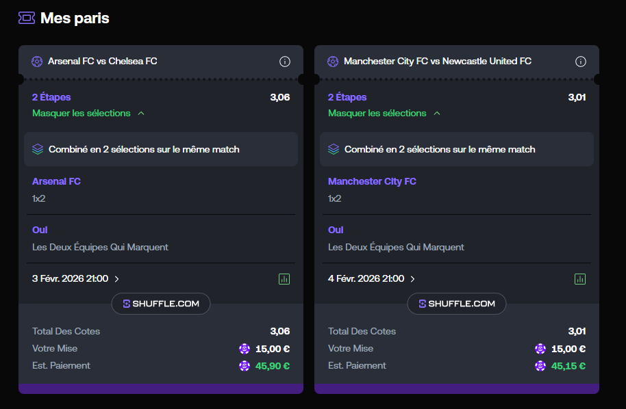Viewport: 626px width, 409px height.
Task: Click Oui selection in Arsenal card
Action: 40,230
